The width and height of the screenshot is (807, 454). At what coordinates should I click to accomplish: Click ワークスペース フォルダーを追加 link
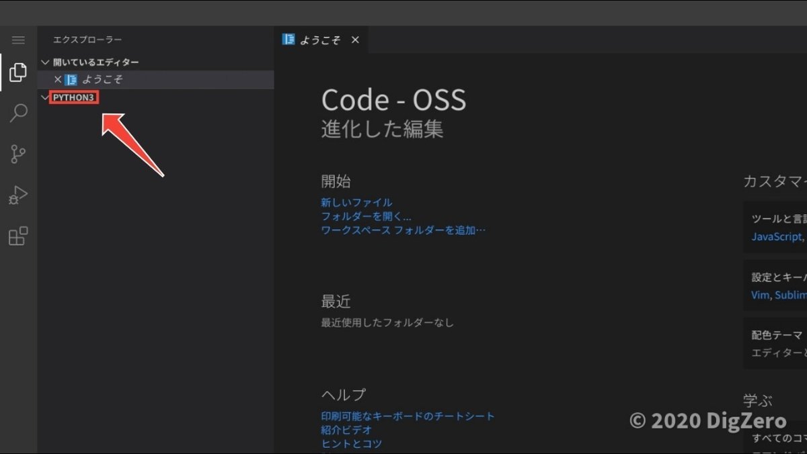tap(403, 230)
